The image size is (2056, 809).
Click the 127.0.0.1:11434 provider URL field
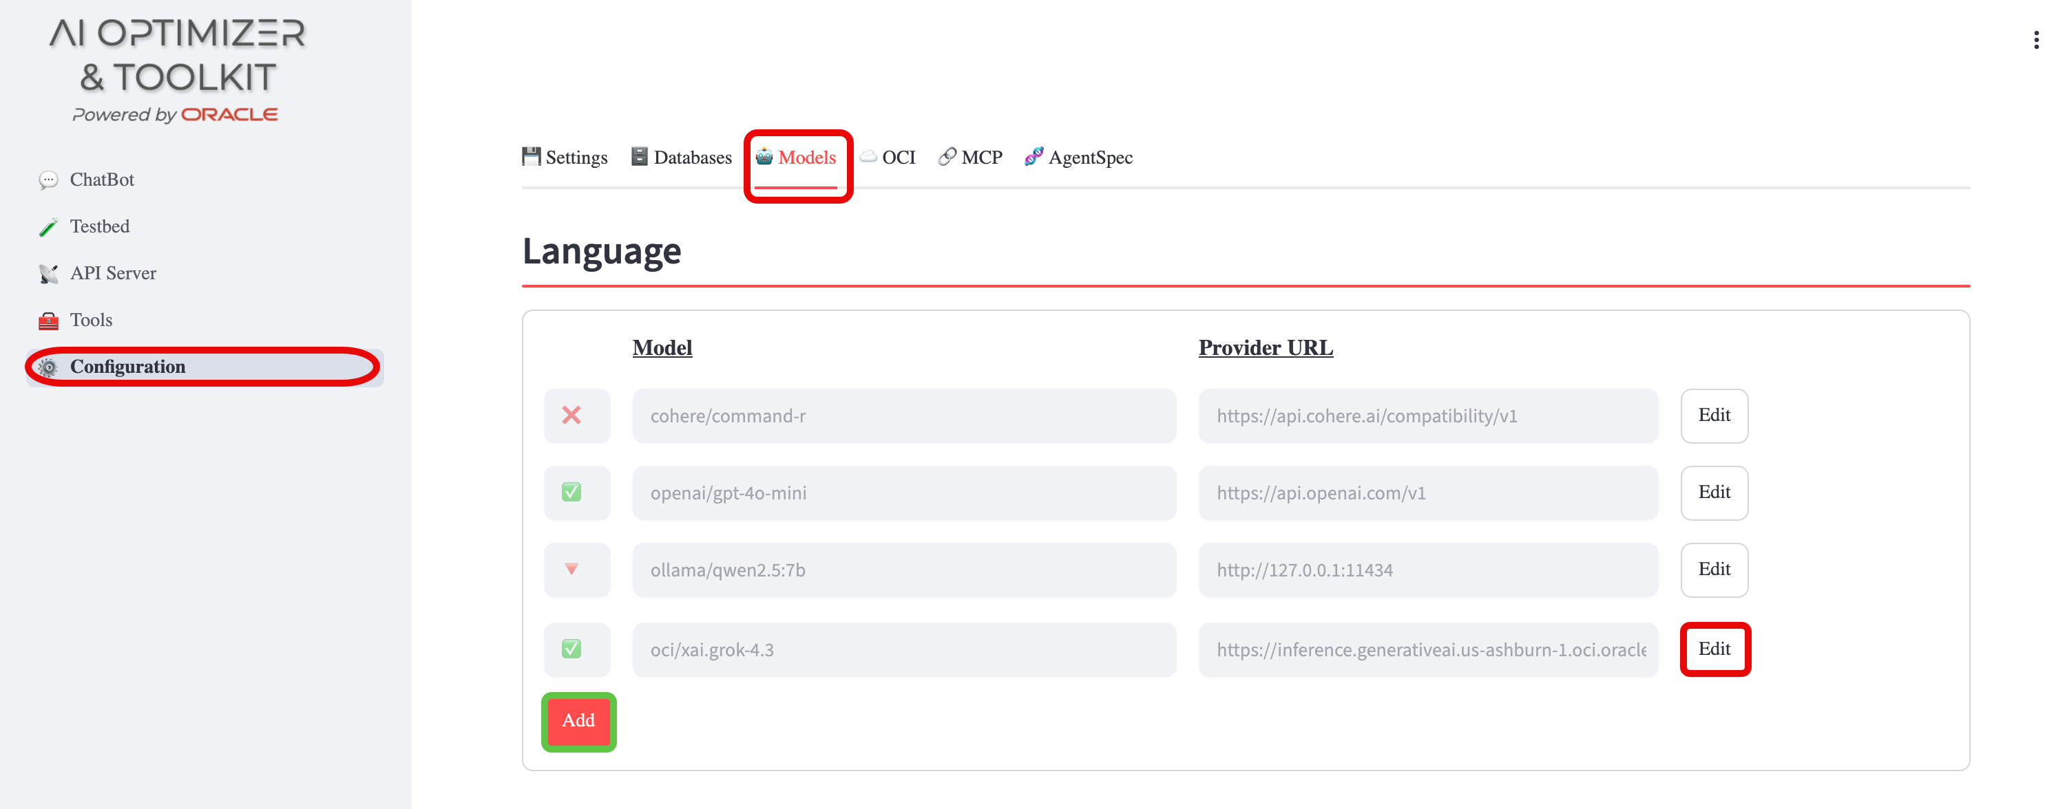[1428, 570]
